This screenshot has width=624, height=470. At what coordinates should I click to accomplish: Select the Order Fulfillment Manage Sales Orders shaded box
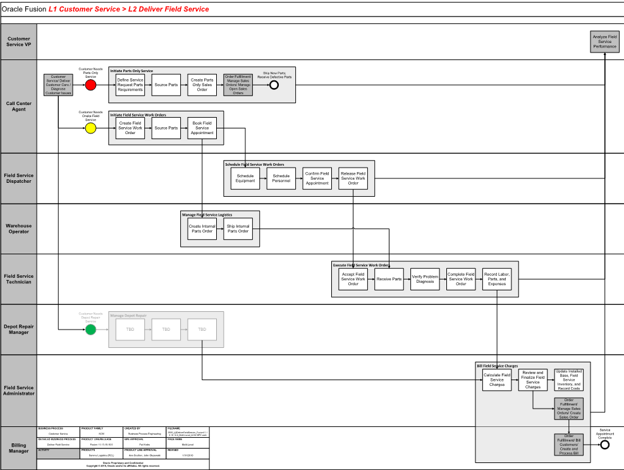coord(237,83)
